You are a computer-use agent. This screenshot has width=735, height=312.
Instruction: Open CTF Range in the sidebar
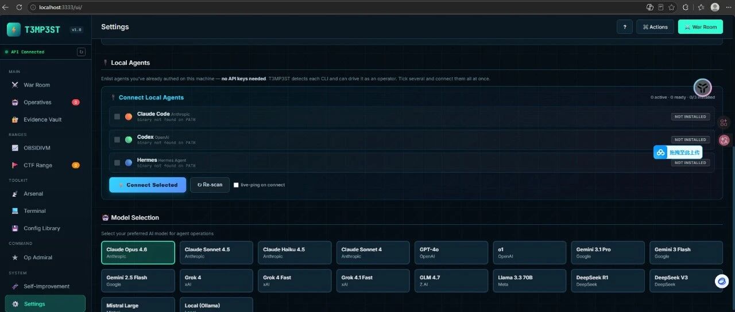[x=45, y=165]
